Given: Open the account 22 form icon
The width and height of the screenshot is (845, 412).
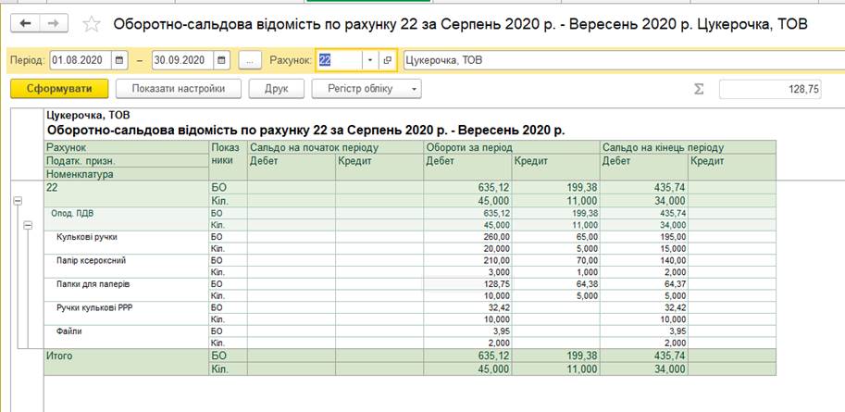Looking at the screenshot, I should (388, 60).
